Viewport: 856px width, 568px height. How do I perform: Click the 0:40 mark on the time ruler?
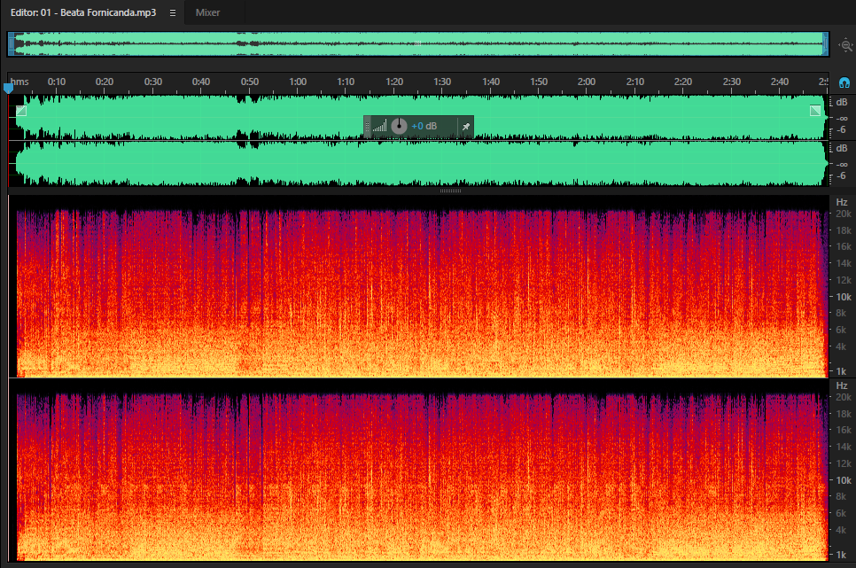[201, 82]
